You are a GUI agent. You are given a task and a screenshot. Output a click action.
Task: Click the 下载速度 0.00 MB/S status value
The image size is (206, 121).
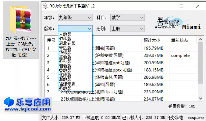(110, 118)
